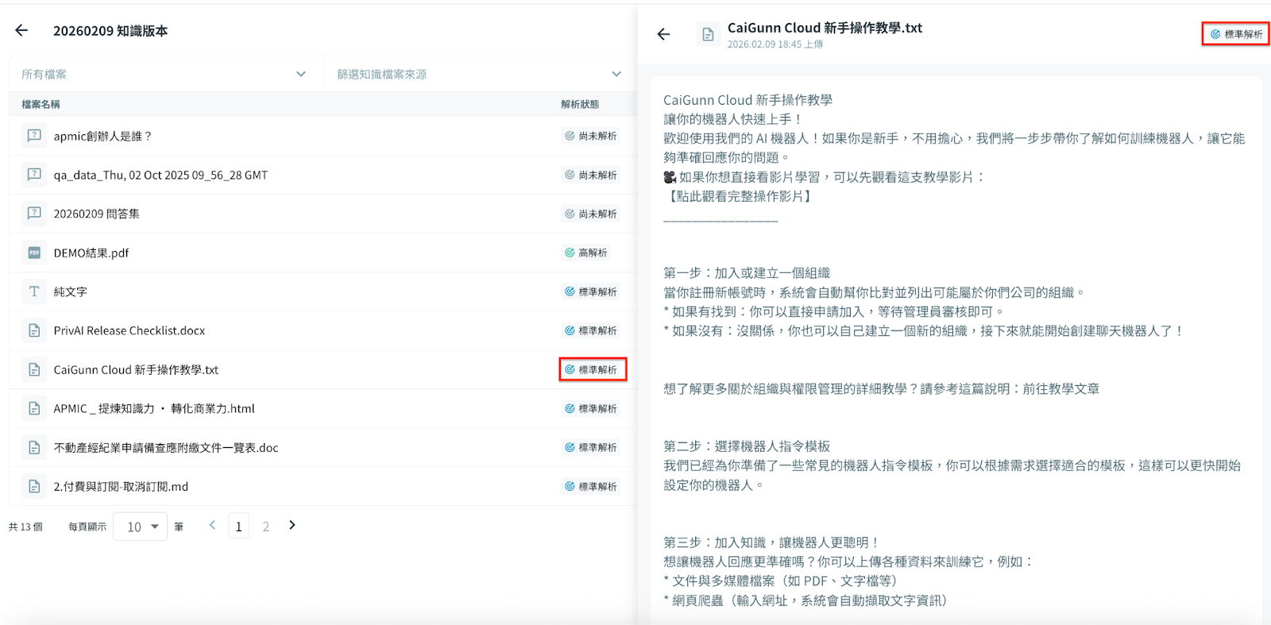Open the per-page count dropdown showing 10
This screenshot has width=1271, height=625.
tap(141, 527)
